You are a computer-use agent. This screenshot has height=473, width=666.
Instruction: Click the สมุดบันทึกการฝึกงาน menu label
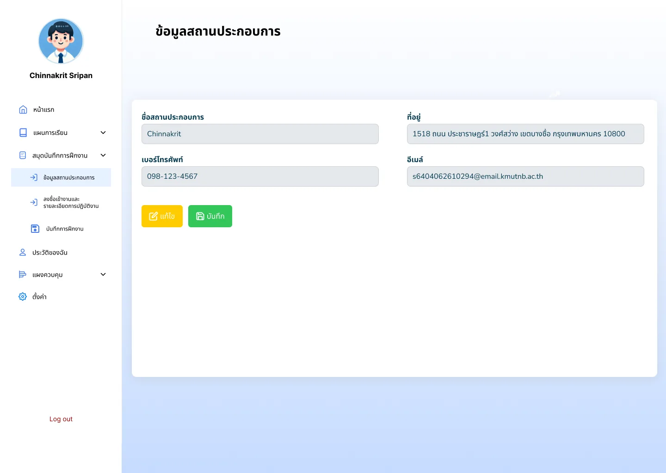(x=60, y=156)
